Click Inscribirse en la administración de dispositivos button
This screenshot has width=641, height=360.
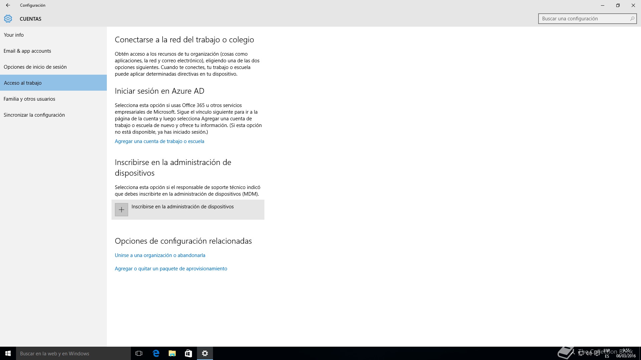[188, 210]
